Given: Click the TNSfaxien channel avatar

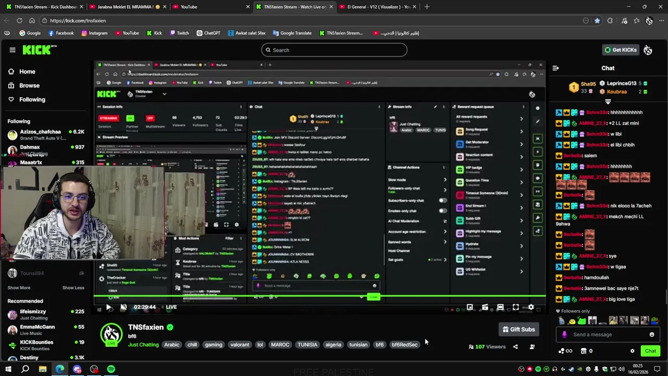Looking at the screenshot, I should (x=111, y=335).
